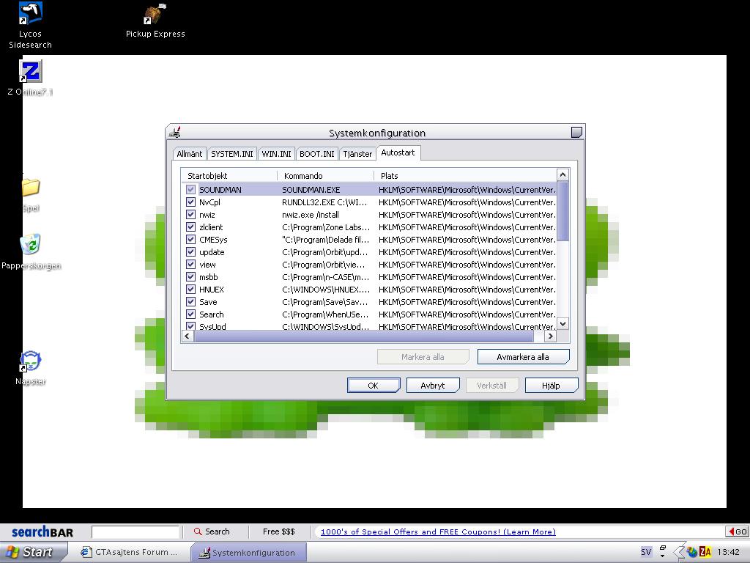This screenshot has height=563, width=750.
Task: Switch to the Allmänt tab
Action: pyautogui.click(x=190, y=154)
